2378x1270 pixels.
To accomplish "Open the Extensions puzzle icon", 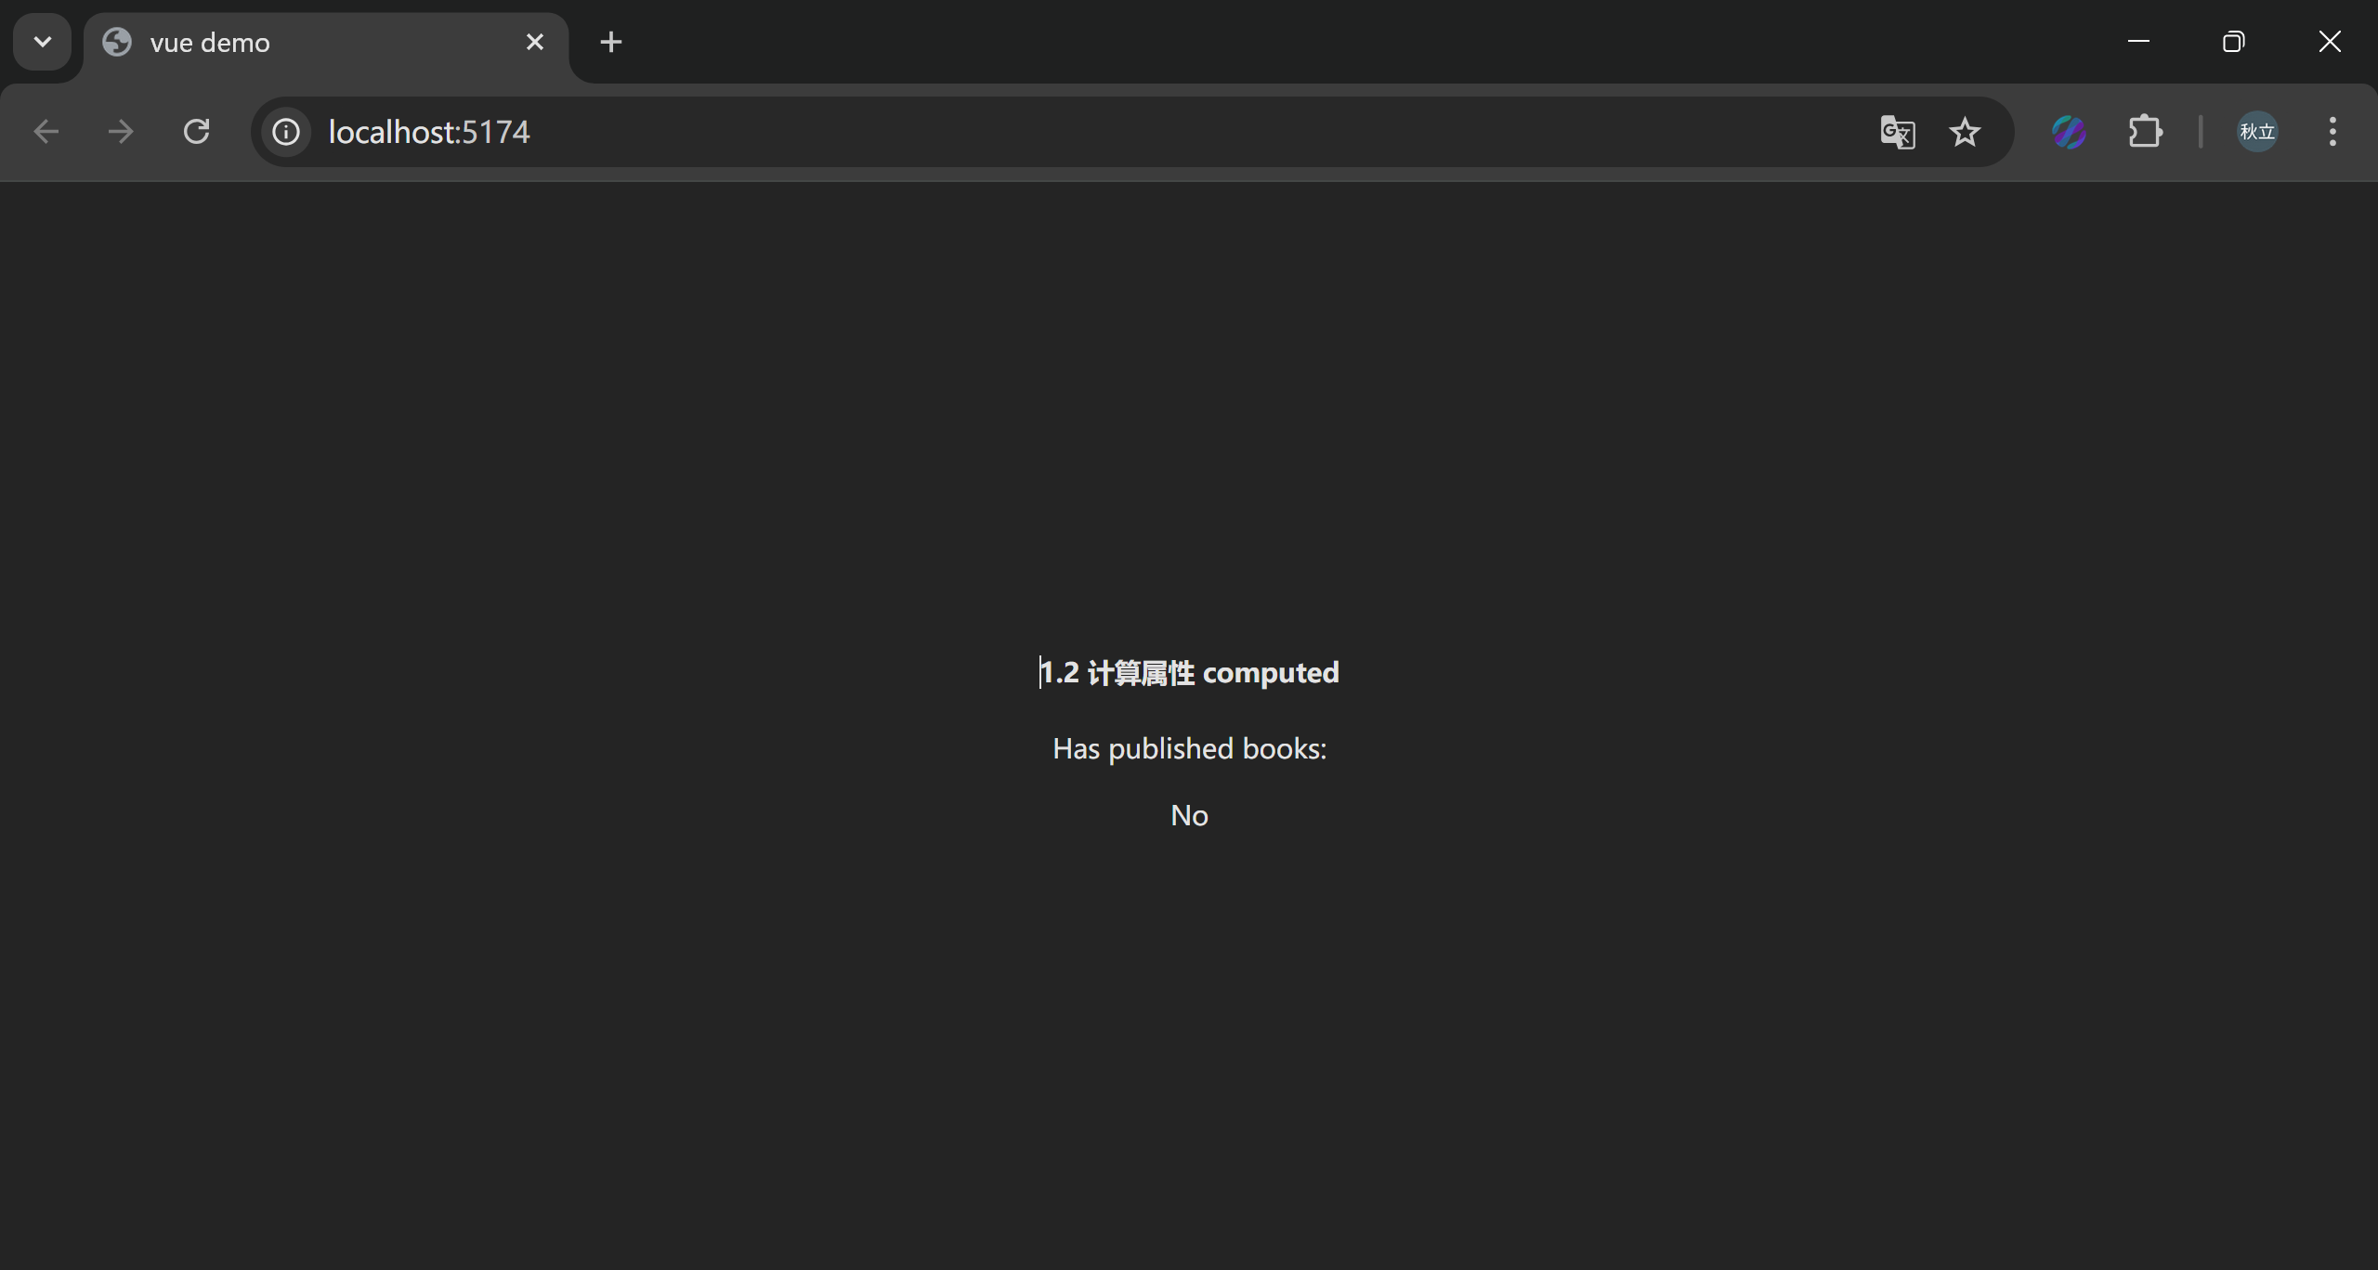I will 2145,132.
